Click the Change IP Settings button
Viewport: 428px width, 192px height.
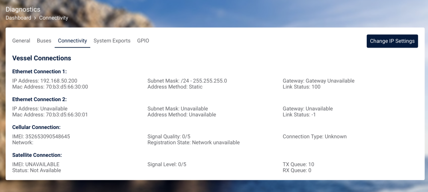(x=392, y=41)
